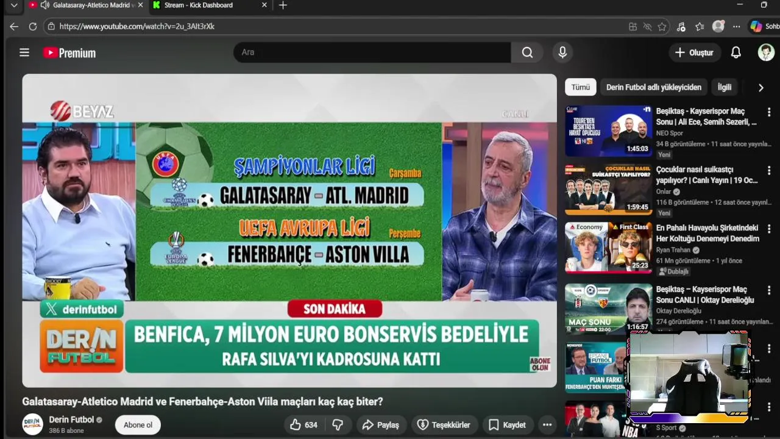Select Derin Futbol adlı yükleyiciden chip
780x439 pixels.
tap(654, 87)
